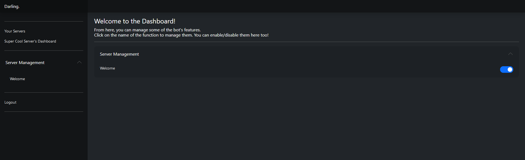Click the "From here, you can manage" text line
525x160 pixels.
(147, 30)
